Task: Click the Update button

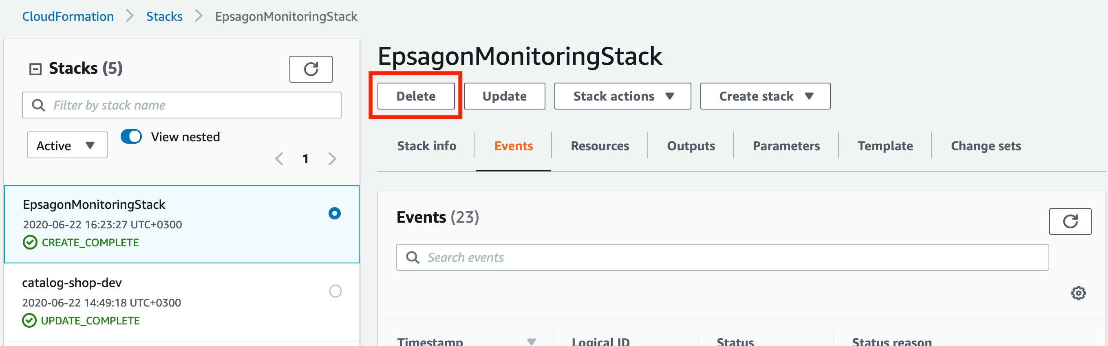Action: [504, 96]
